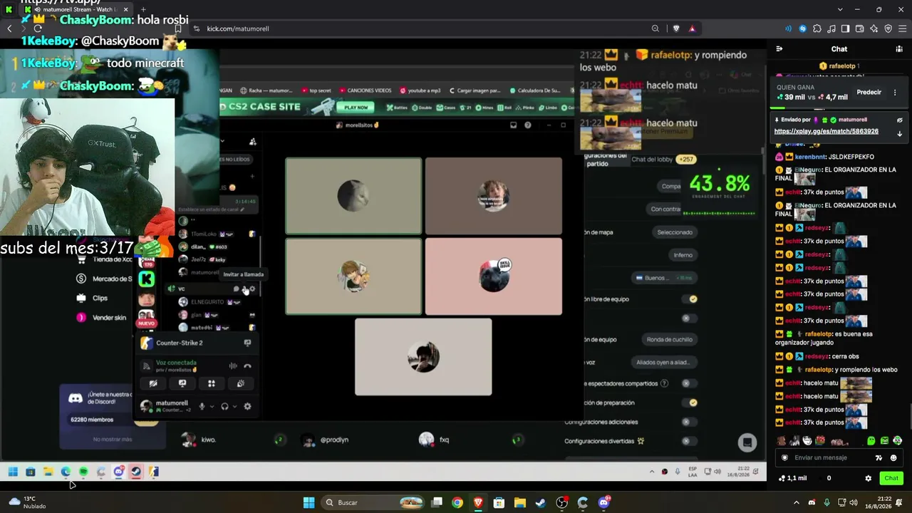Open 7TV emote menu in message box

[879, 457]
